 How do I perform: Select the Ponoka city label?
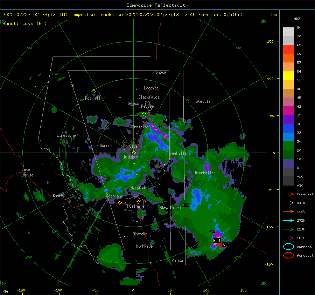[x=160, y=72]
